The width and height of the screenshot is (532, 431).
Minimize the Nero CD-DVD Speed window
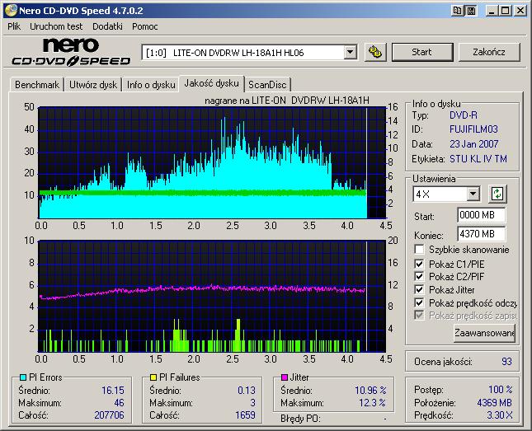pos(492,11)
